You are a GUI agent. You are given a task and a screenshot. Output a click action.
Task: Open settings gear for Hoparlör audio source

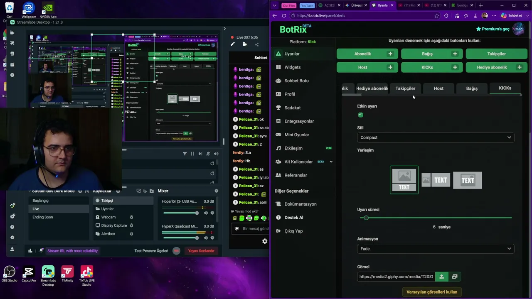(212, 213)
